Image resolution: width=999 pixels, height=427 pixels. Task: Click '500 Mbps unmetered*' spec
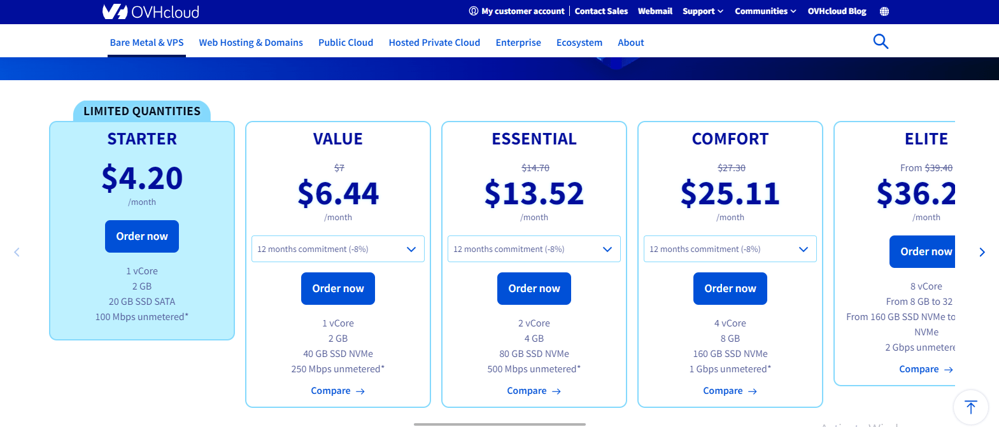(x=534, y=369)
